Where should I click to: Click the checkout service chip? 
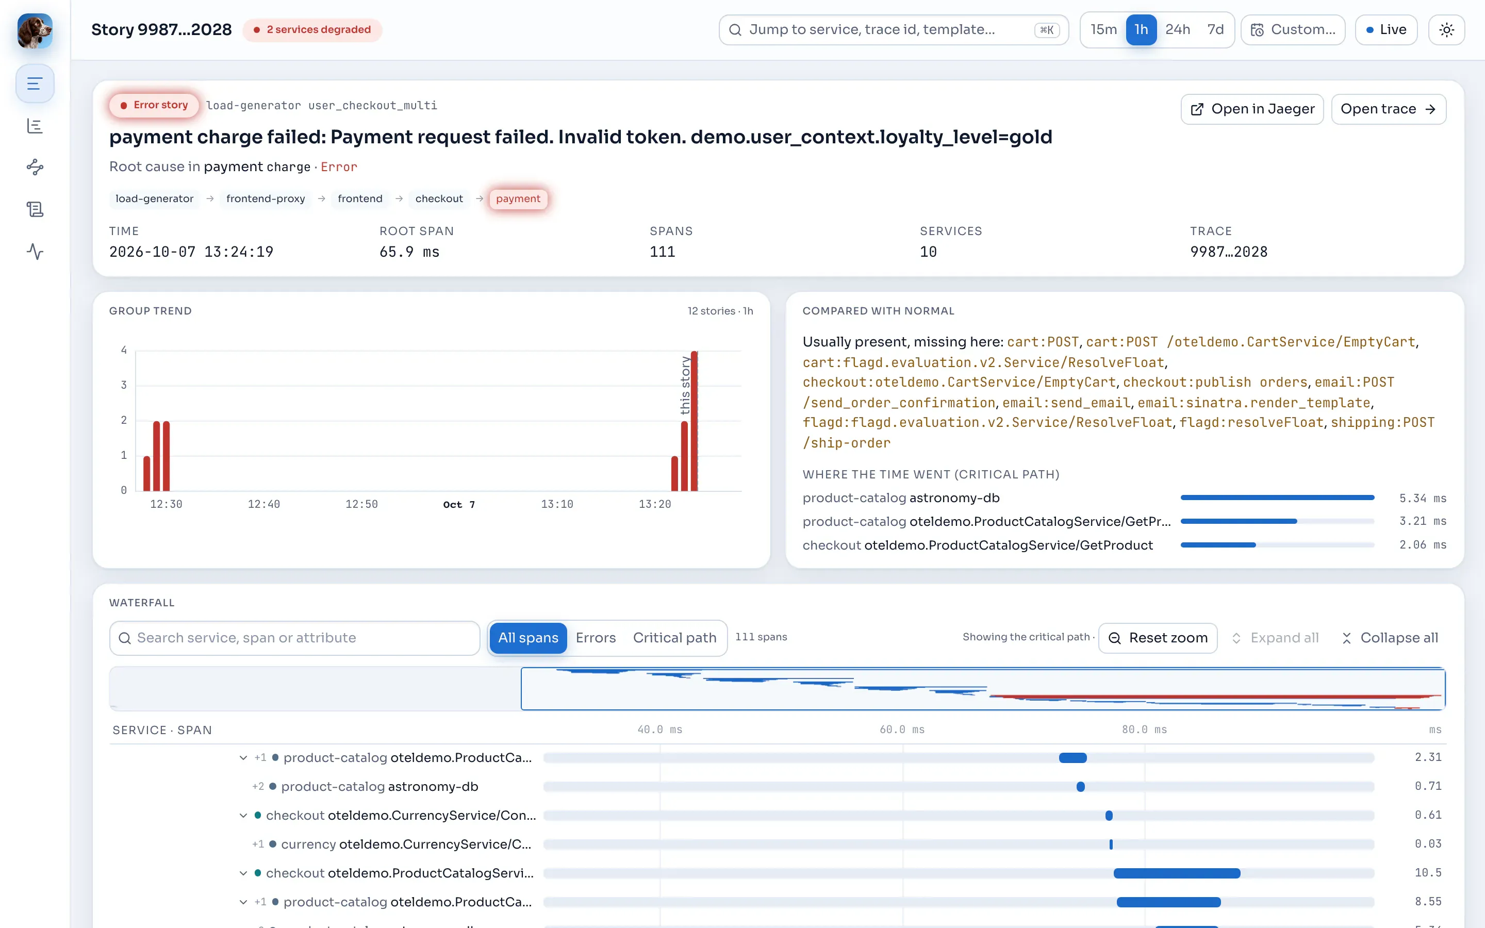(x=439, y=199)
